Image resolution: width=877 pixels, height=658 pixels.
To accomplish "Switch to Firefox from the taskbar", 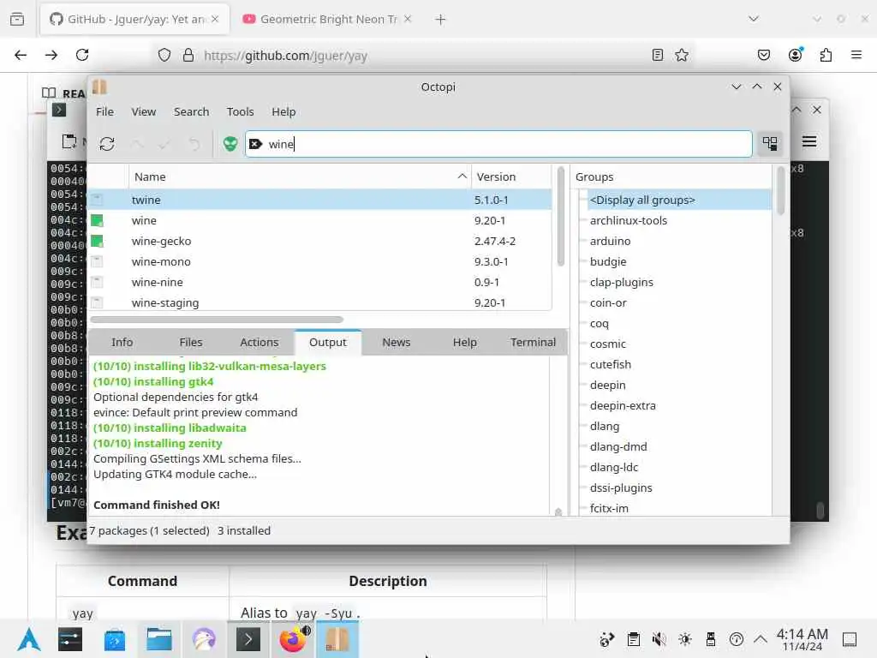I will click(x=294, y=639).
